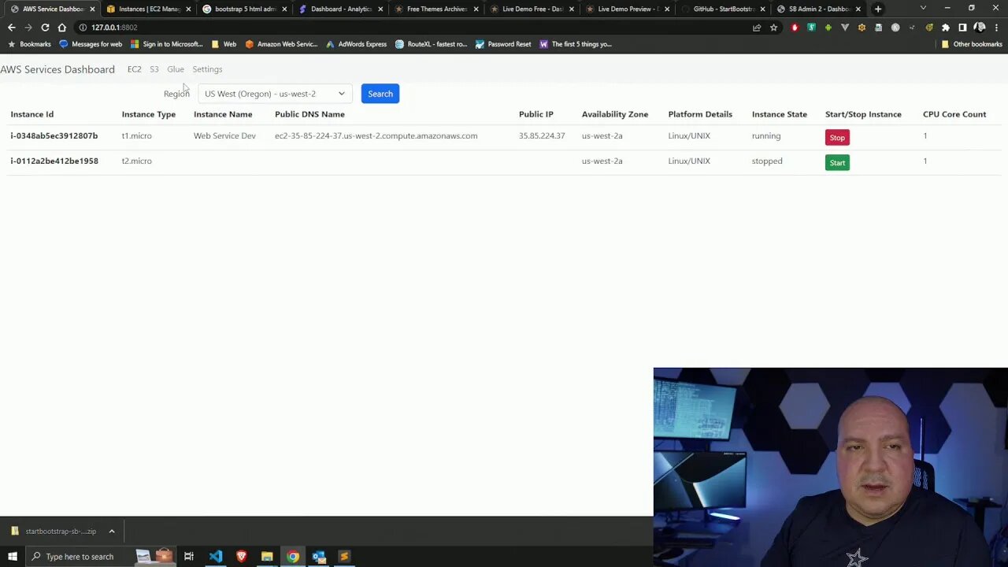Launch Visual Studio Code from the taskbar

[215, 557]
